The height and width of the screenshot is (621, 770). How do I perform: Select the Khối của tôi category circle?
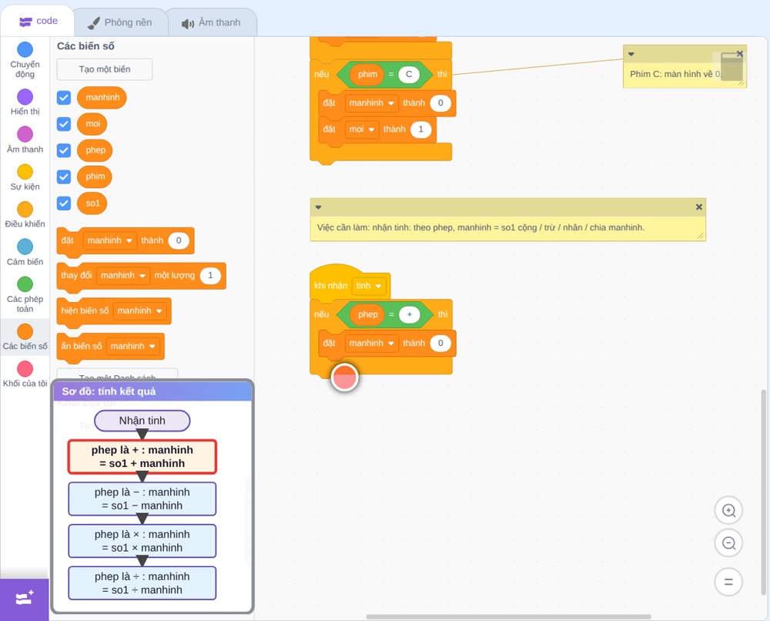(25, 368)
